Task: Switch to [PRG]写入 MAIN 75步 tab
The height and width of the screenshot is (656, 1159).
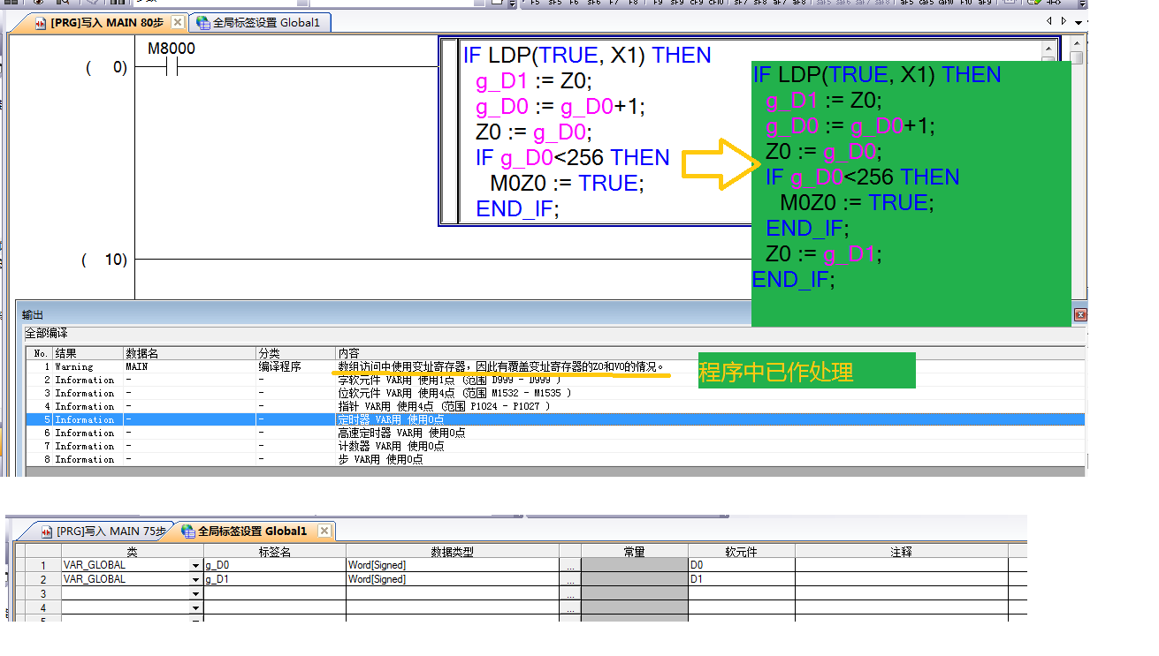Action: pyautogui.click(x=102, y=531)
